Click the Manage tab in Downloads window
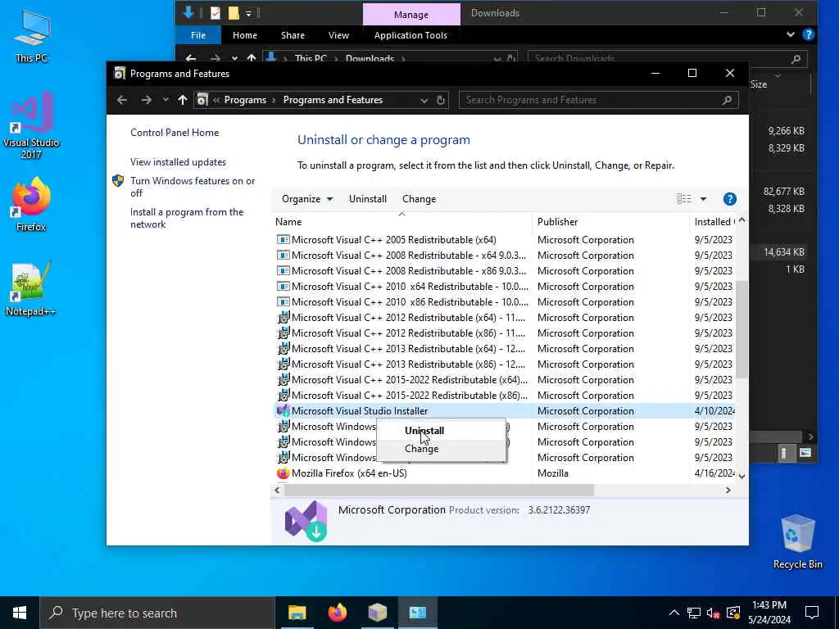 pos(411,15)
